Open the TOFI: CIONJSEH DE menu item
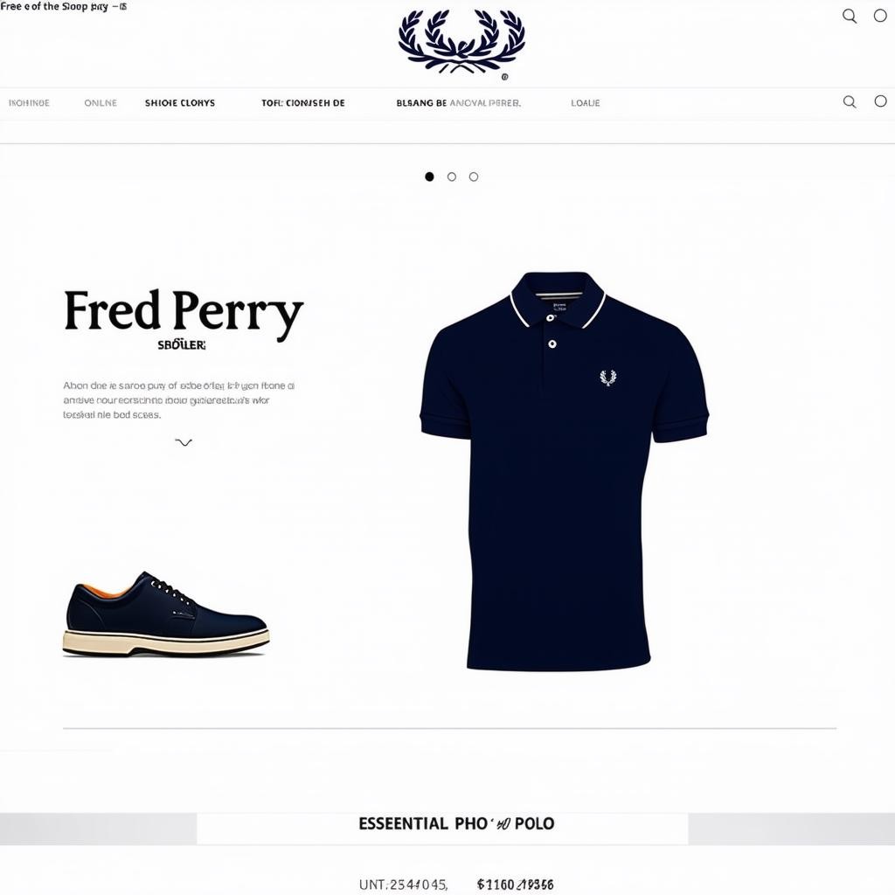 [303, 103]
